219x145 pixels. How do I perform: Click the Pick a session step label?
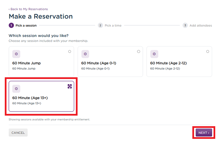pyautogui.click(x=26, y=25)
